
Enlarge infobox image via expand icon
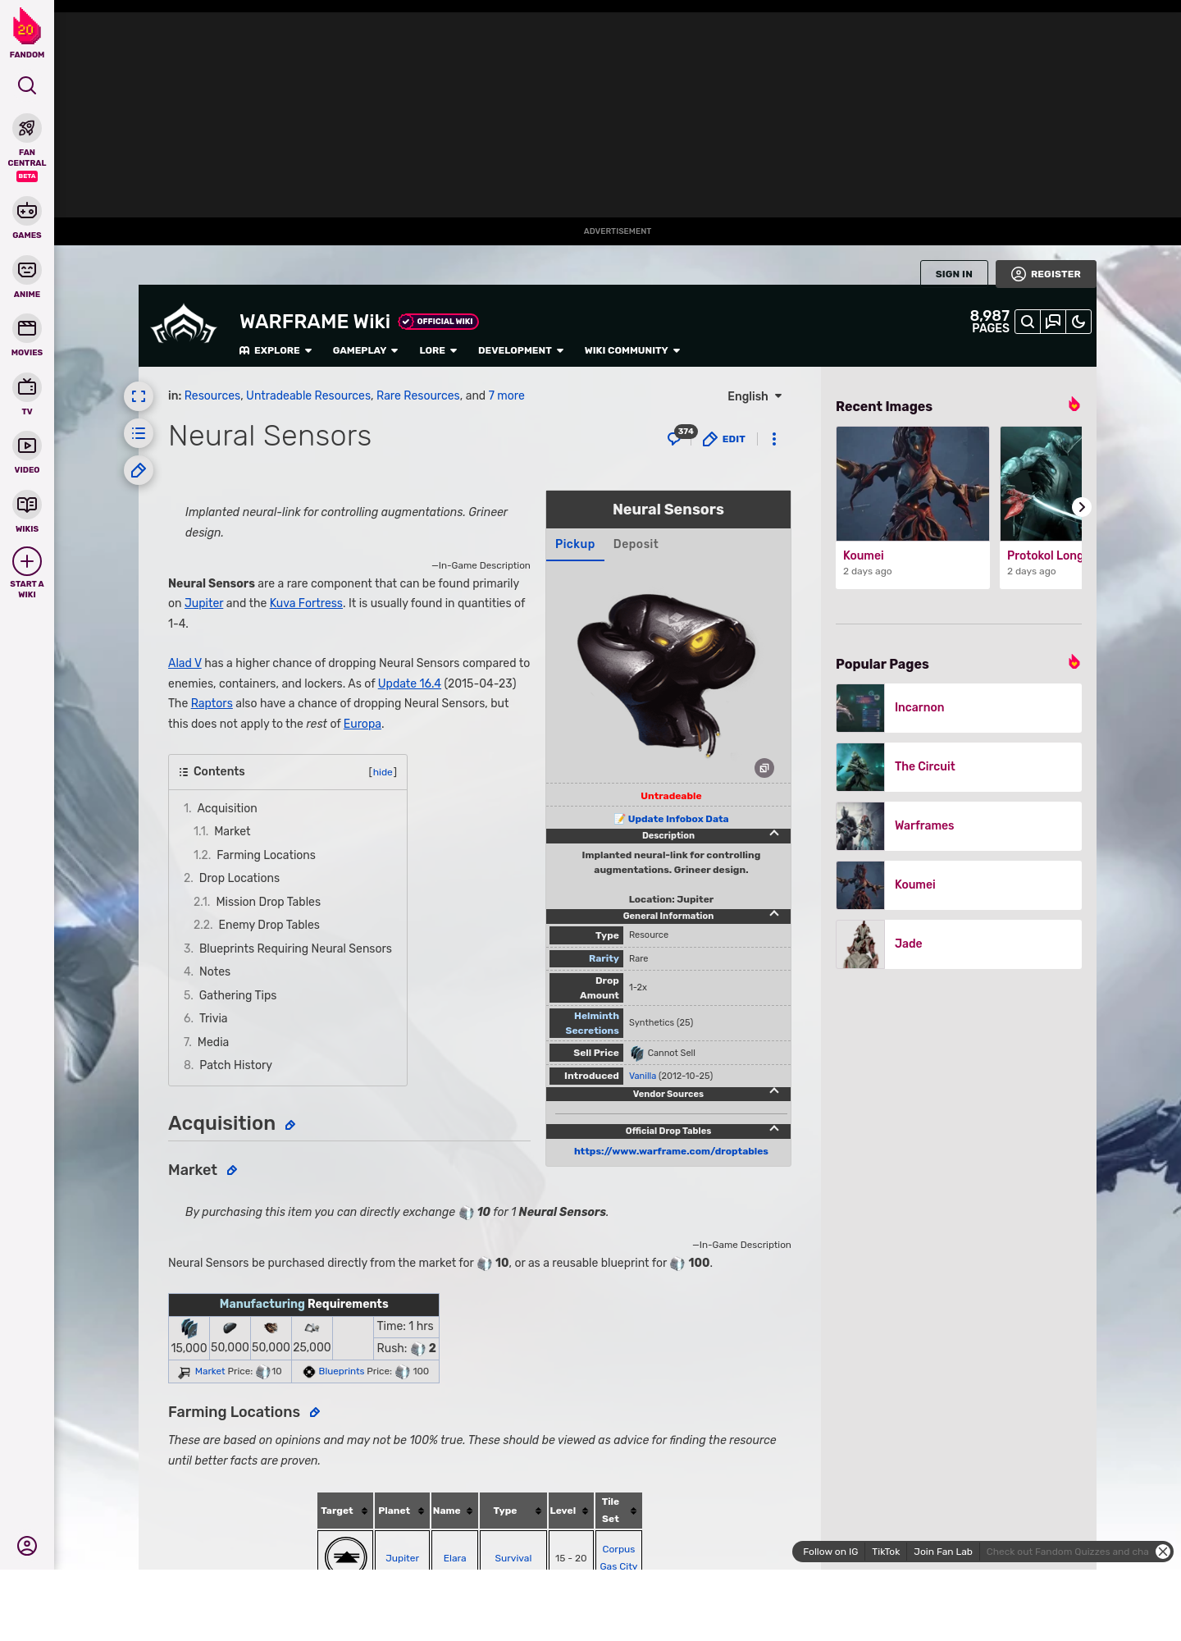tap(764, 768)
